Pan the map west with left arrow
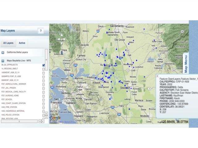The height and width of the screenshot is (148, 198). pos(59,39)
